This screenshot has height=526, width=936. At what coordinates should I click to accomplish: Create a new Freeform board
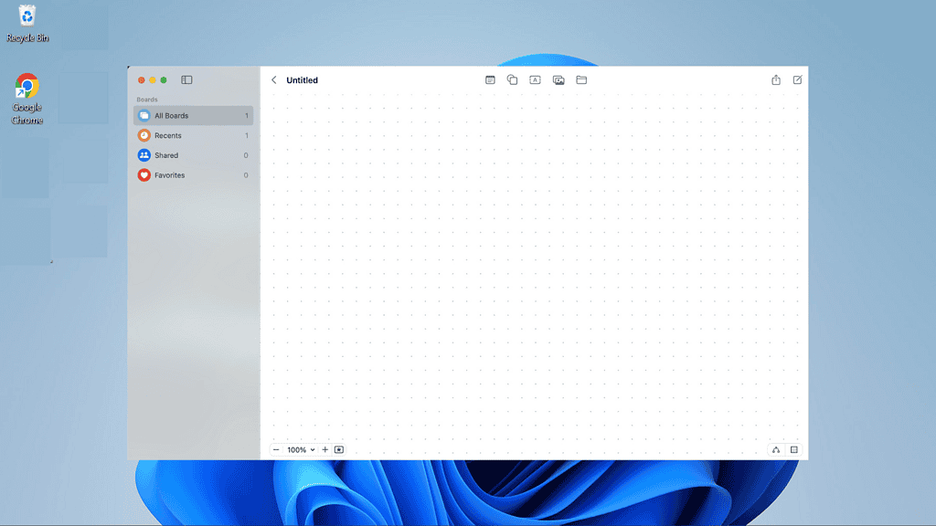click(x=796, y=79)
